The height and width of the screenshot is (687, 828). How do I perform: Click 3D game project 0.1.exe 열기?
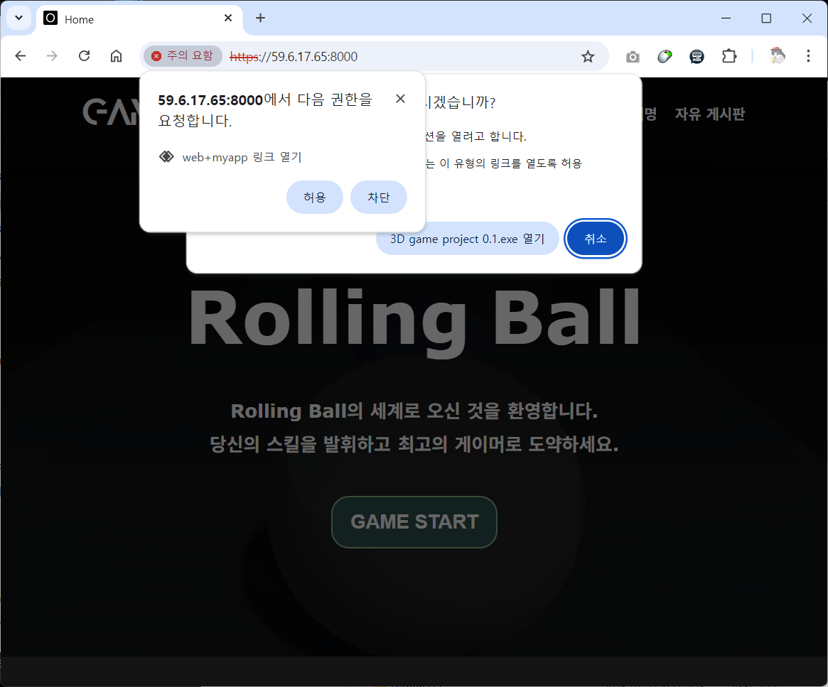point(467,239)
